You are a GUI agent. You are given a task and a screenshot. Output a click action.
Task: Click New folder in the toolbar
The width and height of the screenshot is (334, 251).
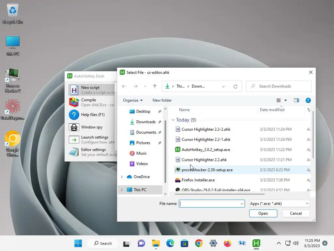click(x=162, y=100)
